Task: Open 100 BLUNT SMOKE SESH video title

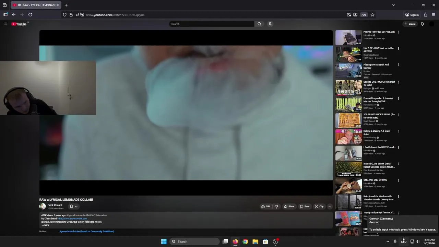Action: click(x=379, y=116)
